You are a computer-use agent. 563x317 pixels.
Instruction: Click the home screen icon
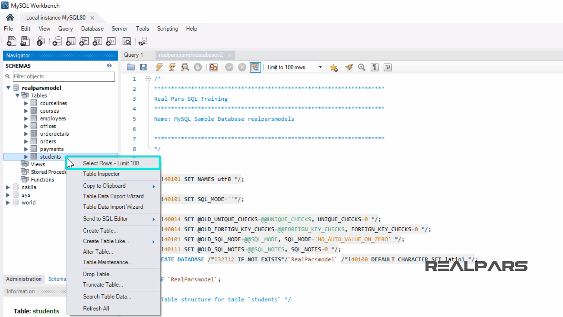10,18
